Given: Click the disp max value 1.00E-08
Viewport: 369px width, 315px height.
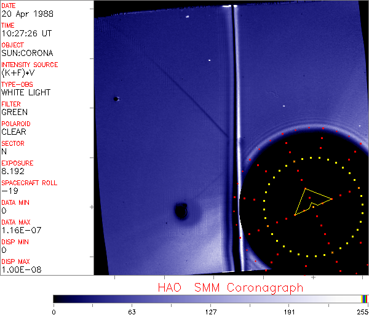Looking at the screenshot, I should tap(19, 269).
